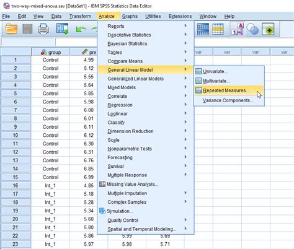The width and height of the screenshot is (294, 249).
Task: Click the Recall recently used dialogs icon
Action: tap(62, 29)
